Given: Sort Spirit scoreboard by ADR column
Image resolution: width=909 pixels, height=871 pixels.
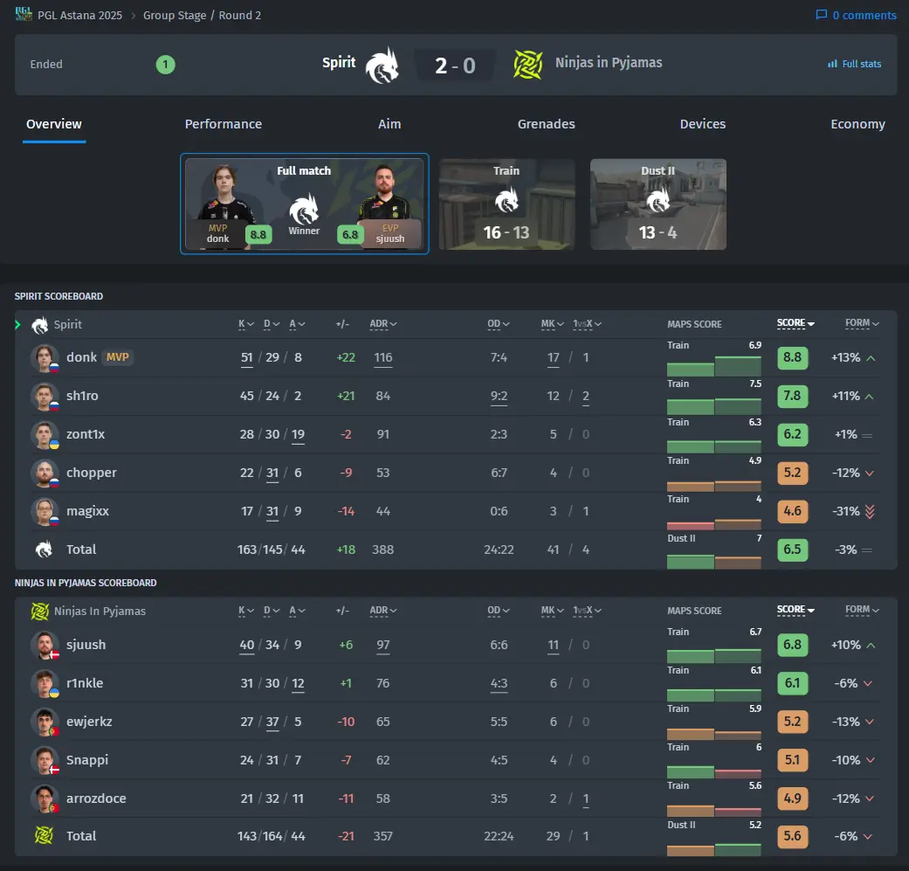Looking at the screenshot, I should (x=382, y=324).
